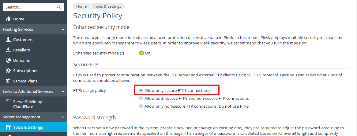Screen dimensions: 357x136
Task: Click the Domains globe icon
Action: click(x=8, y=61)
